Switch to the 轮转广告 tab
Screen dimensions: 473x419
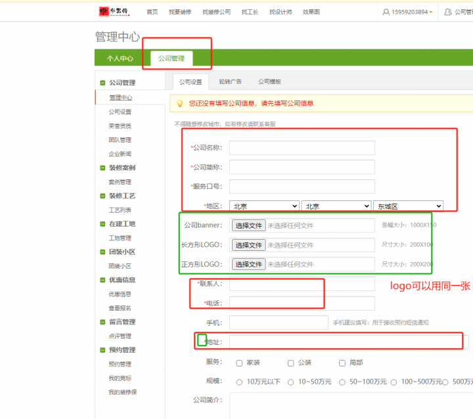[230, 81]
